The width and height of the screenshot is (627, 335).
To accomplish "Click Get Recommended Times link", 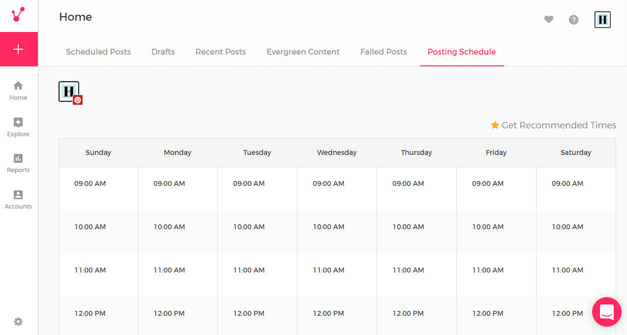I will [x=553, y=125].
